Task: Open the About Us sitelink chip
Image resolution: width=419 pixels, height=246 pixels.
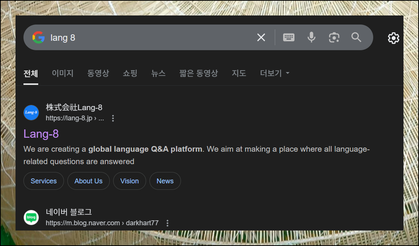Action: click(89, 181)
